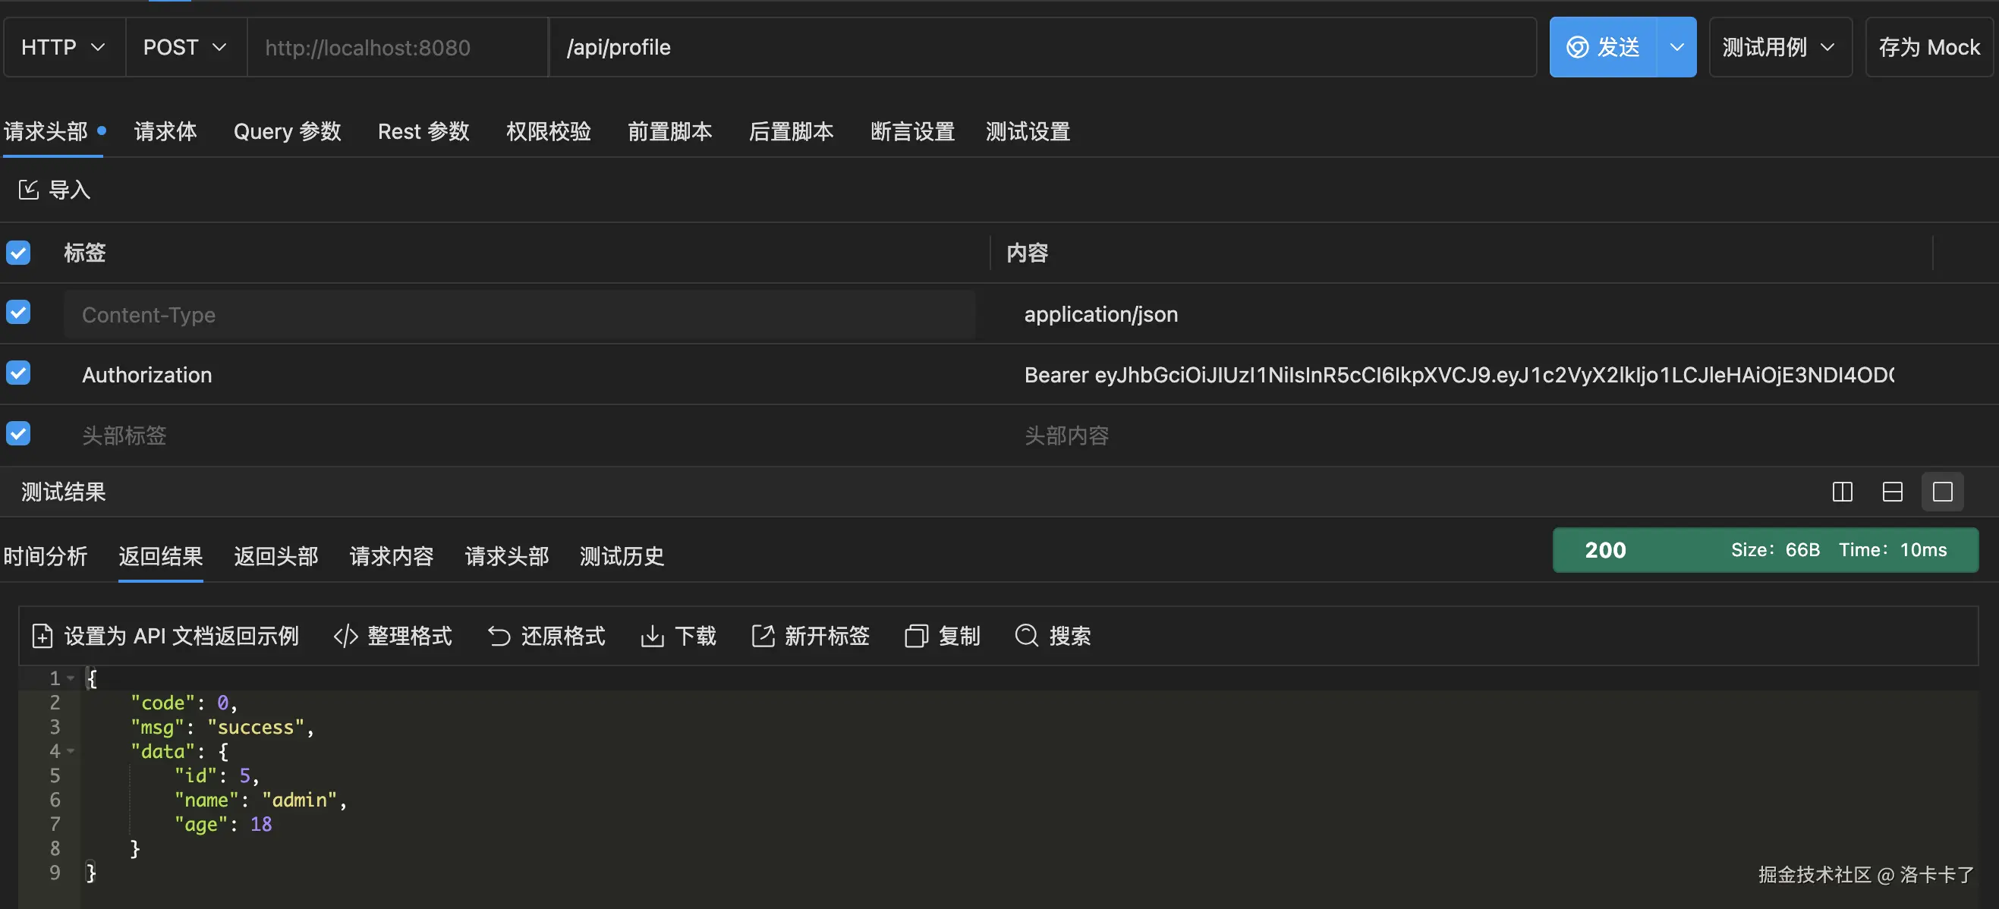Screen dimensions: 1999x909
Task: Switch to the 返回头部 result tab
Action: (x=276, y=556)
